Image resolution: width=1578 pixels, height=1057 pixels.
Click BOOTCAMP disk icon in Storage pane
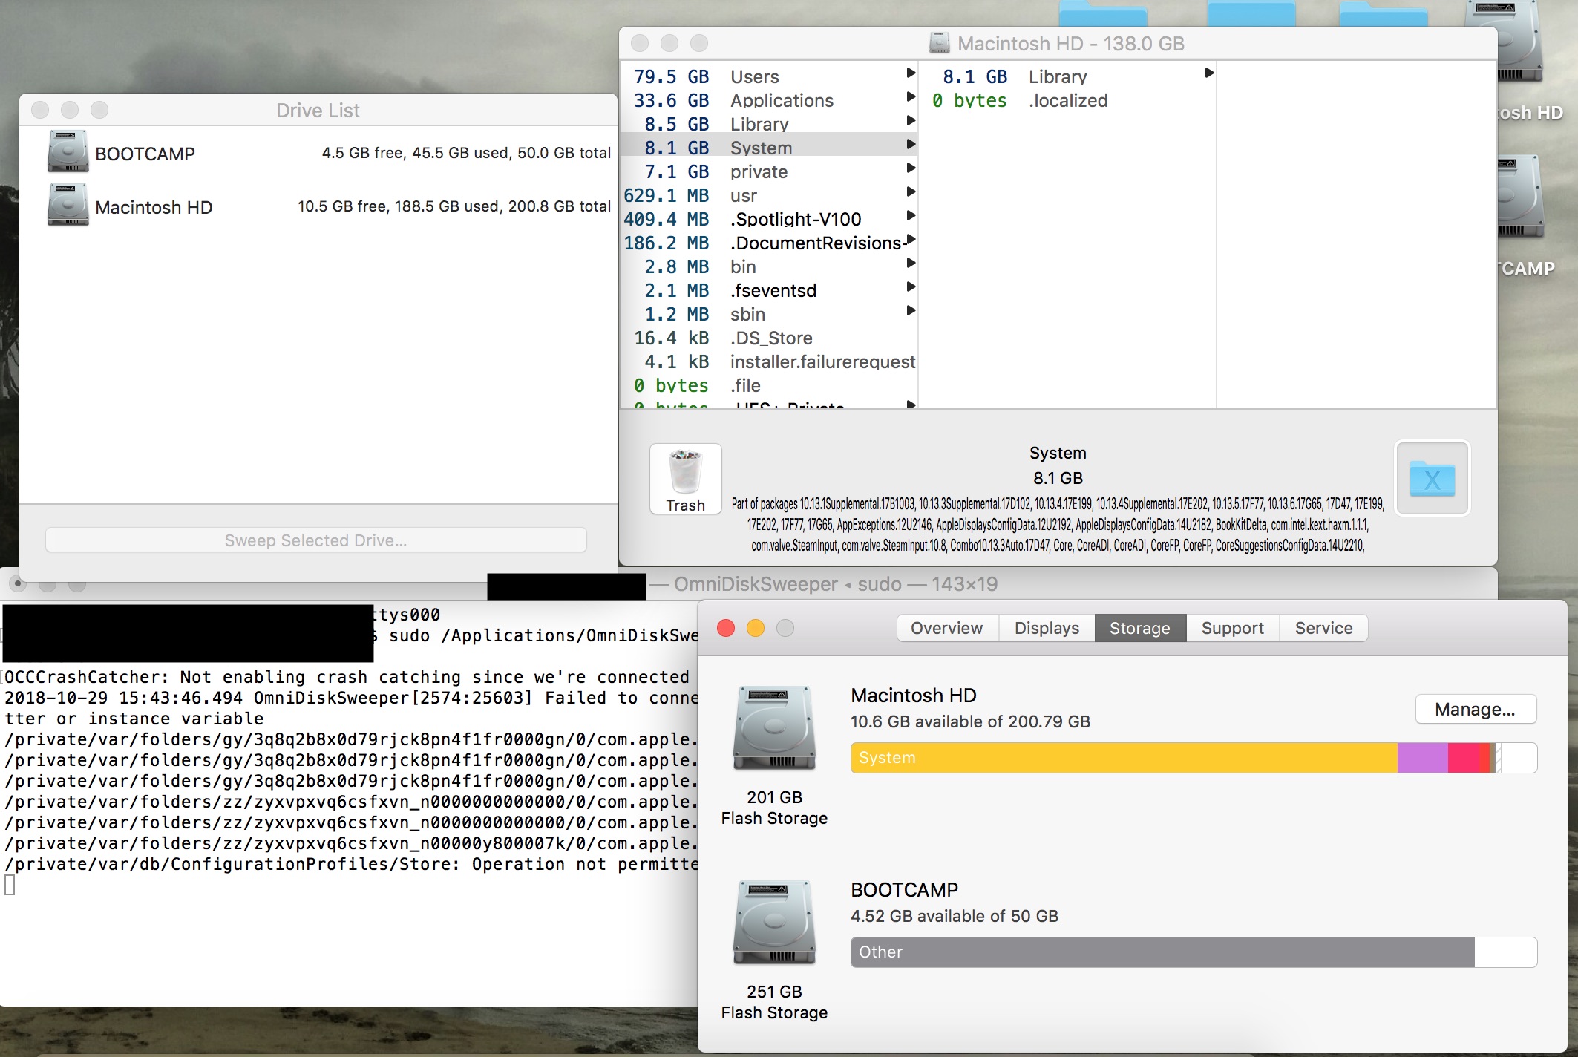[773, 923]
